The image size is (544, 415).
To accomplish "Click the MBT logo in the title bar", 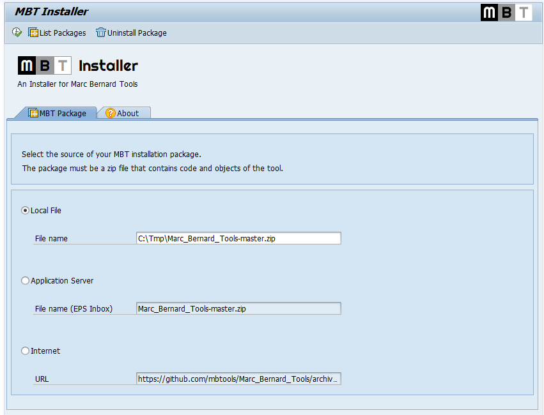I will [506, 13].
